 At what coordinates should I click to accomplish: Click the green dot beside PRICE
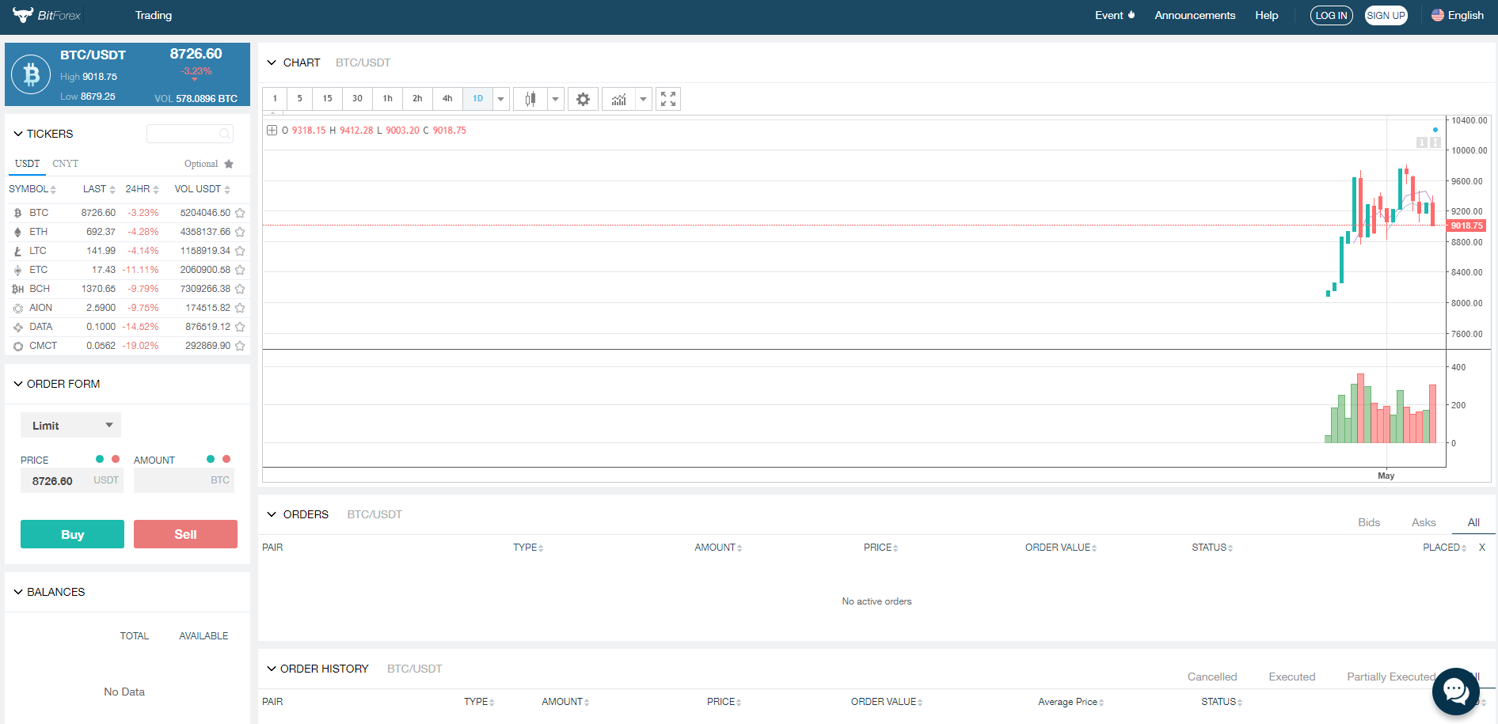(x=100, y=459)
